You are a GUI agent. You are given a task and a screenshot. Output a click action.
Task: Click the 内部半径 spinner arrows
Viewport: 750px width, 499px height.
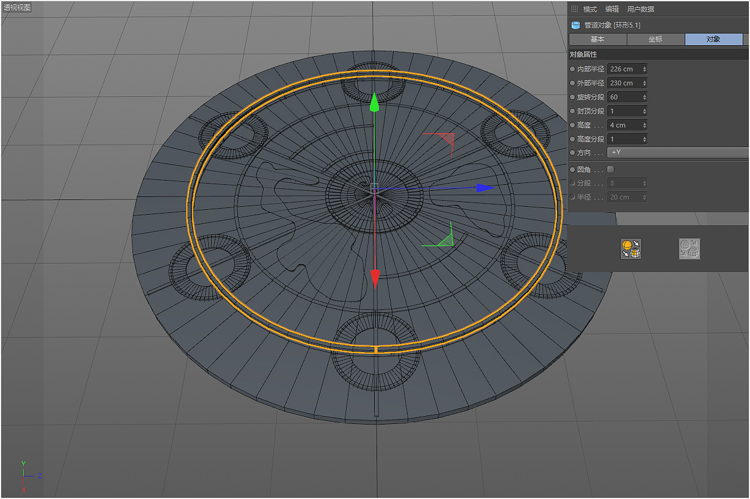pyautogui.click(x=644, y=69)
